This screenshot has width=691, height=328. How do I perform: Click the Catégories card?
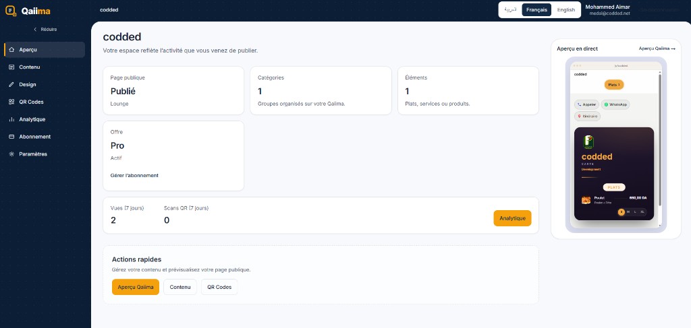click(321, 90)
